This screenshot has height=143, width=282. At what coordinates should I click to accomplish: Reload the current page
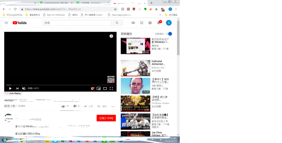tap(15, 9)
